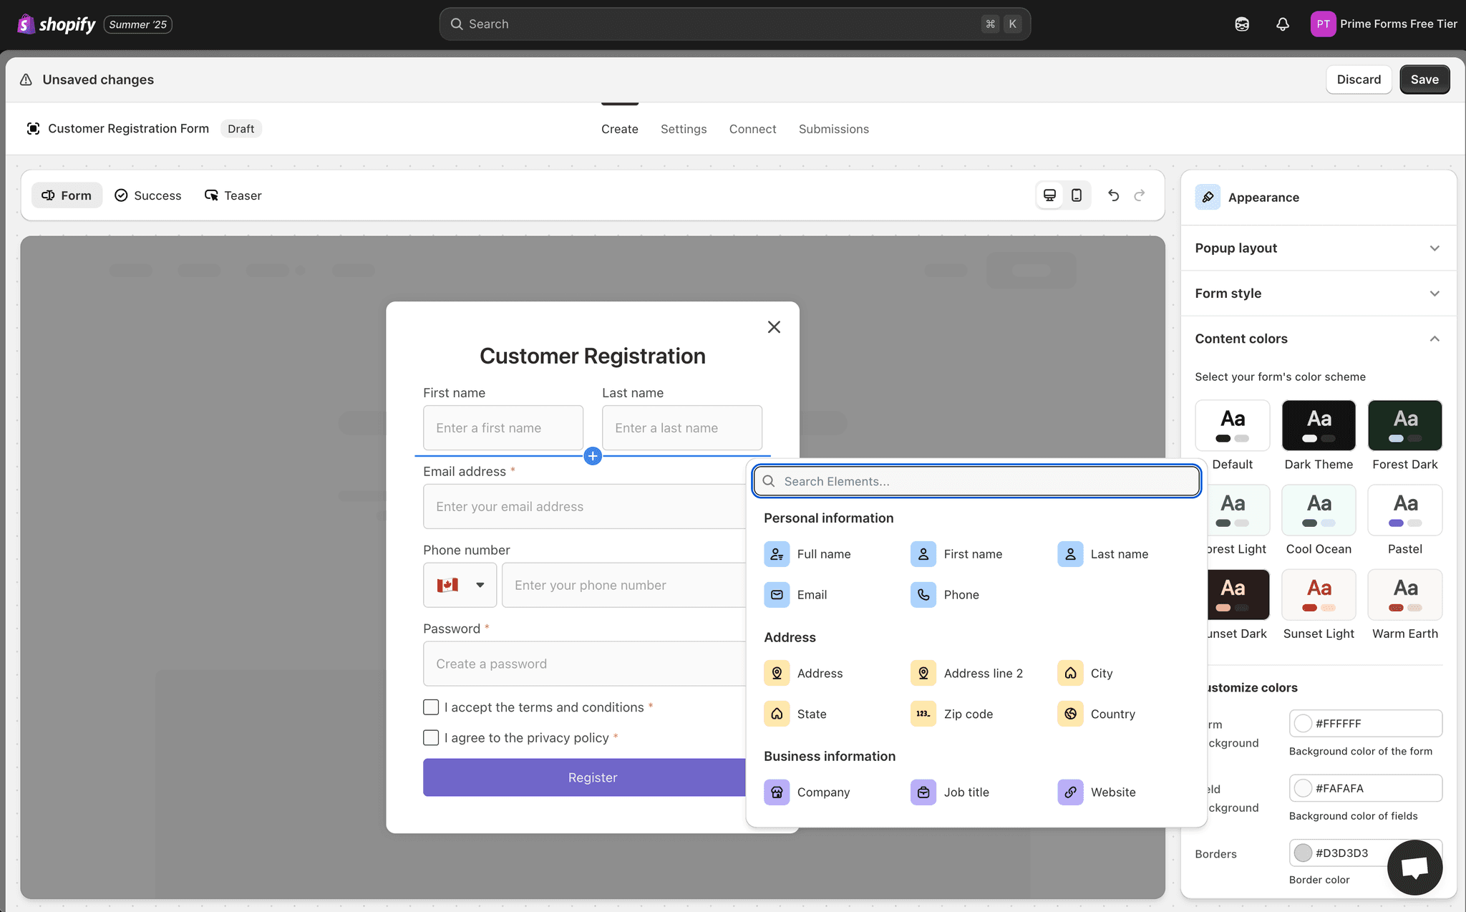The image size is (1466, 912).
Task: Add the Job title element
Action: tap(950, 792)
